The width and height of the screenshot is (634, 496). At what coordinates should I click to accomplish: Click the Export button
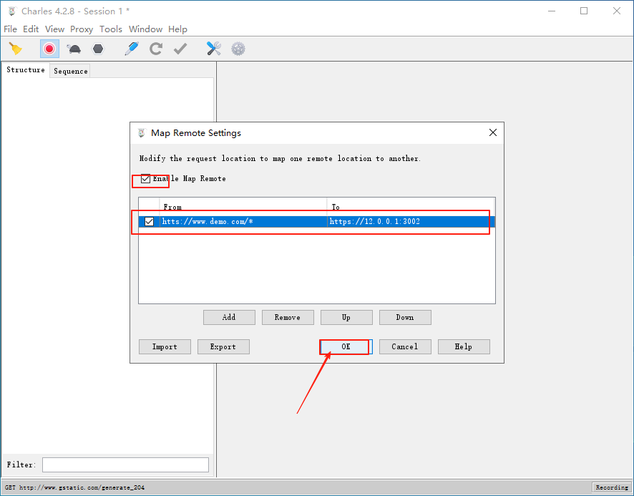click(223, 346)
